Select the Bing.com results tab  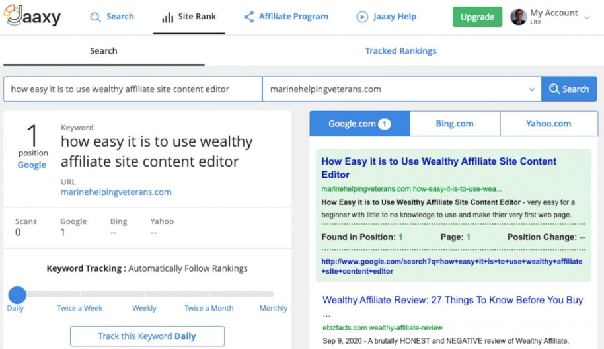tap(455, 124)
